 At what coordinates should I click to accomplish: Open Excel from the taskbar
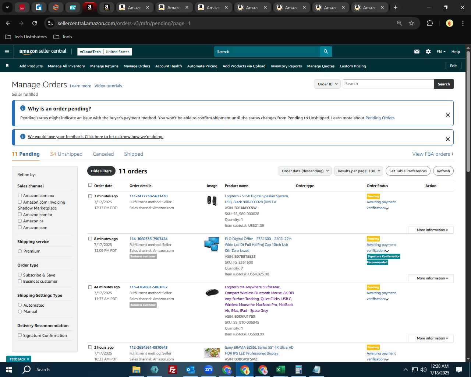click(x=280, y=370)
